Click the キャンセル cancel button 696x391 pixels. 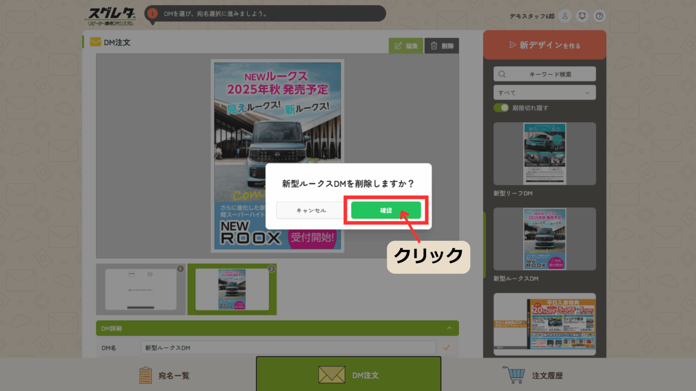(x=311, y=210)
